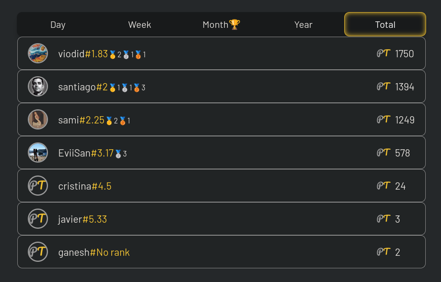Click the bronze medal icon in santiago's row
441x282 pixels.
[x=137, y=88]
